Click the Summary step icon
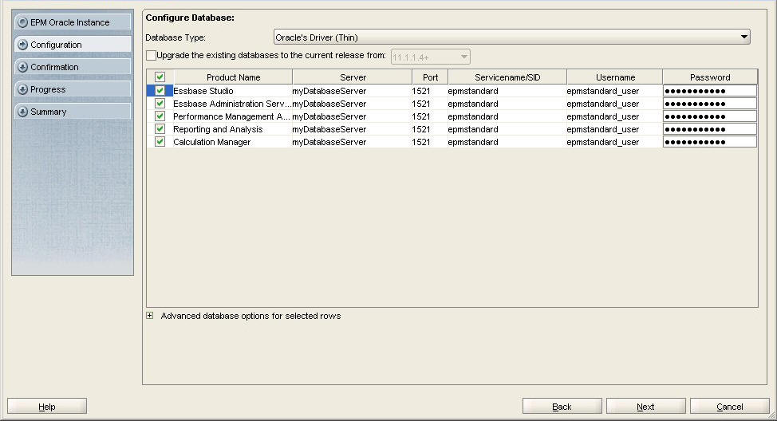 [x=22, y=112]
